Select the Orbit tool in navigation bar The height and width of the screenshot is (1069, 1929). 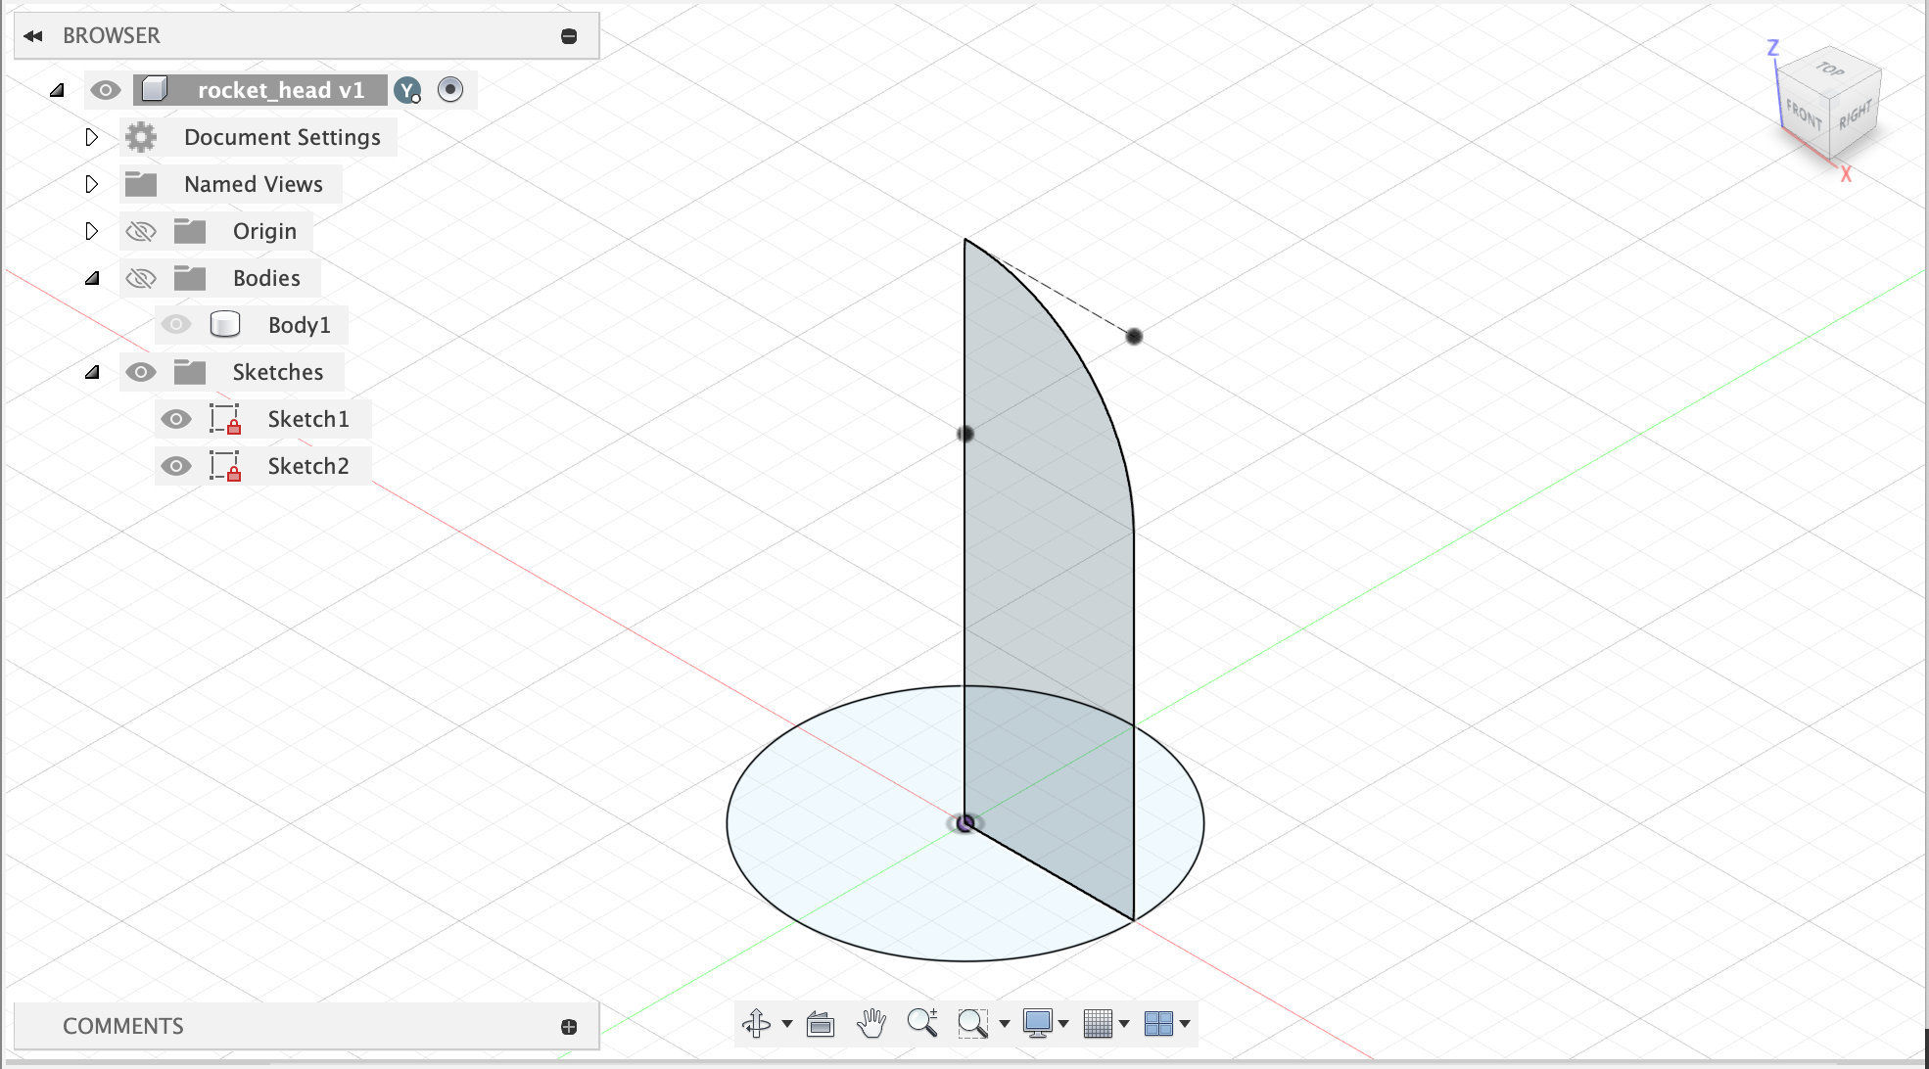(757, 1024)
